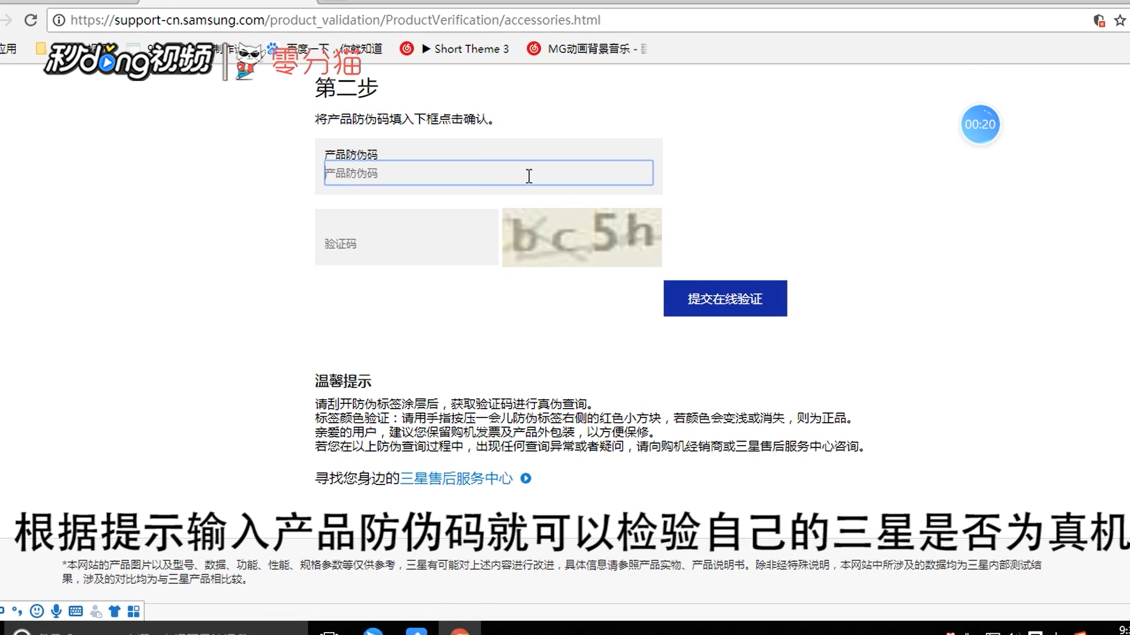1130x635 pixels.
Task: Click the IME user account icon
Action: pos(96,612)
